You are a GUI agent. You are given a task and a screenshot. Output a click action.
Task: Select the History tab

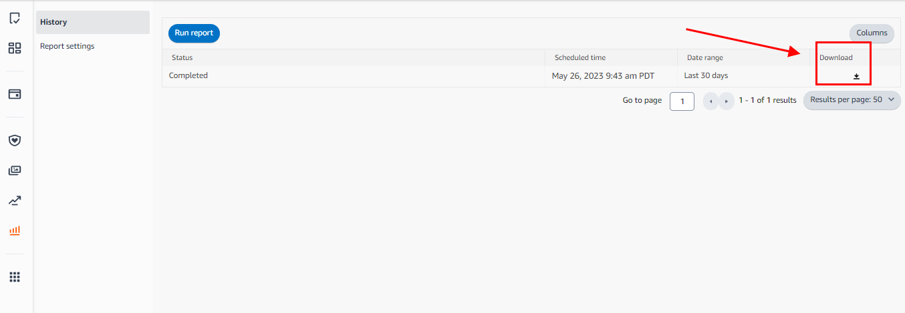coord(93,22)
